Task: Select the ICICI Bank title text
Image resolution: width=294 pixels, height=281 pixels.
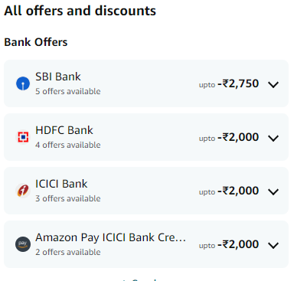Action: pyautogui.click(x=61, y=184)
